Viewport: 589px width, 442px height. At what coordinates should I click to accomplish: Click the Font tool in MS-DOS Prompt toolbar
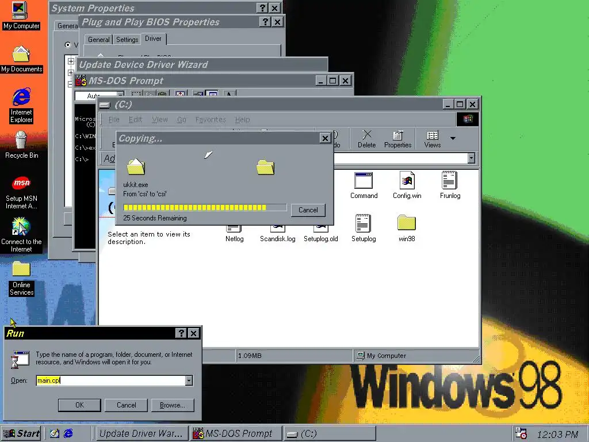(229, 94)
